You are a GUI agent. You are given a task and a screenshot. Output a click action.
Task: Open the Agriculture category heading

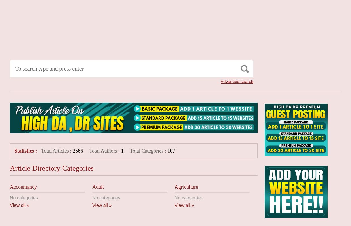(186, 187)
